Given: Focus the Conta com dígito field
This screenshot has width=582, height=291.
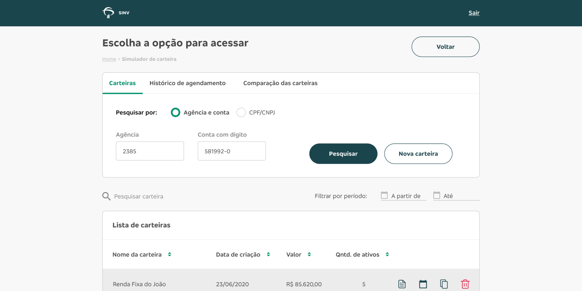Looking at the screenshot, I should coord(232,151).
